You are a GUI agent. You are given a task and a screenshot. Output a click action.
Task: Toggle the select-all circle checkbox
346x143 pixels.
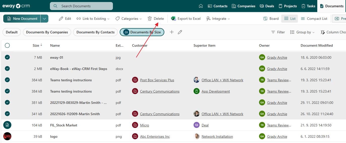pyautogui.click(x=7, y=45)
